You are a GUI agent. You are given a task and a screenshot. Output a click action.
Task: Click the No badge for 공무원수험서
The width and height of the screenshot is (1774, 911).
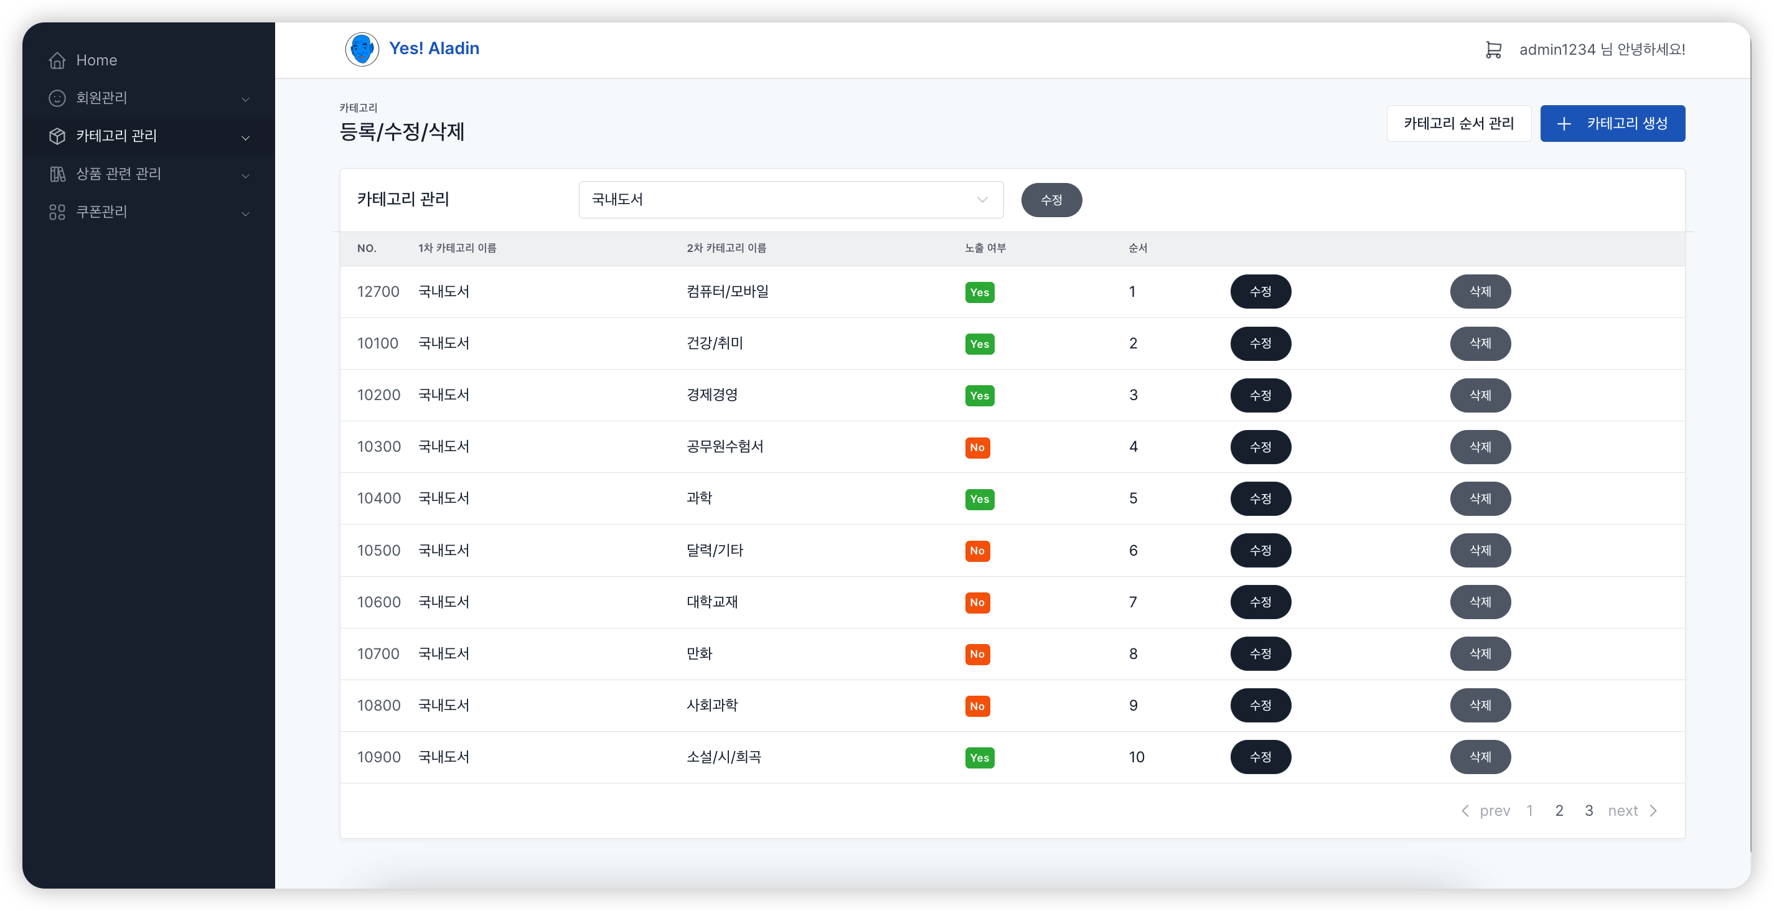click(x=977, y=447)
